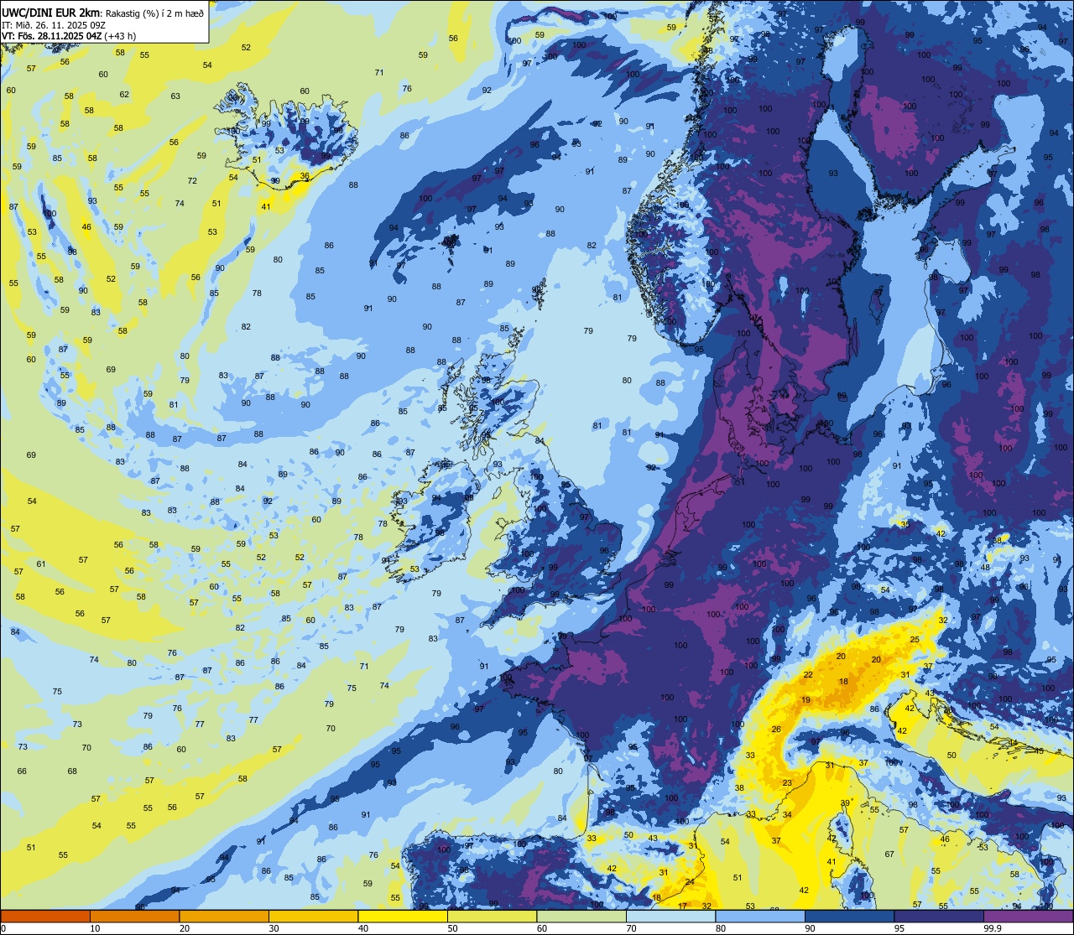Click the 80–90 blue legend swatch
Image resolution: width=1074 pixels, height=935 pixels.
point(760,917)
